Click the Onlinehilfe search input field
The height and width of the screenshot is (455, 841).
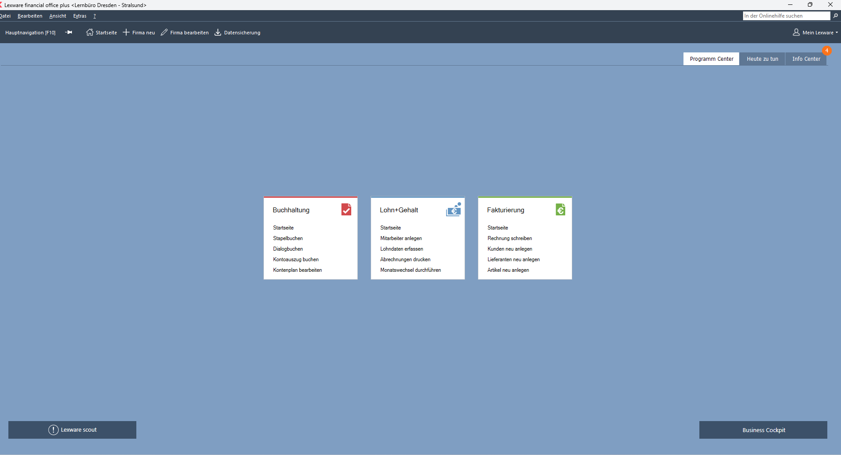coord(786,16)
